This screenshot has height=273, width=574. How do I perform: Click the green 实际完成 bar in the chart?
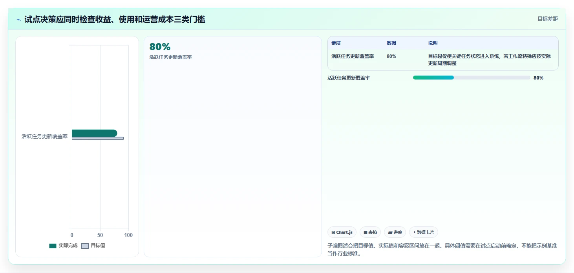94,133
